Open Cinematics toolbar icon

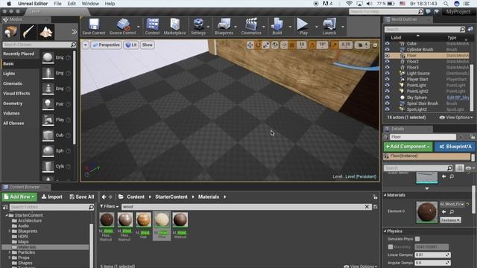(x=251, y=27)
